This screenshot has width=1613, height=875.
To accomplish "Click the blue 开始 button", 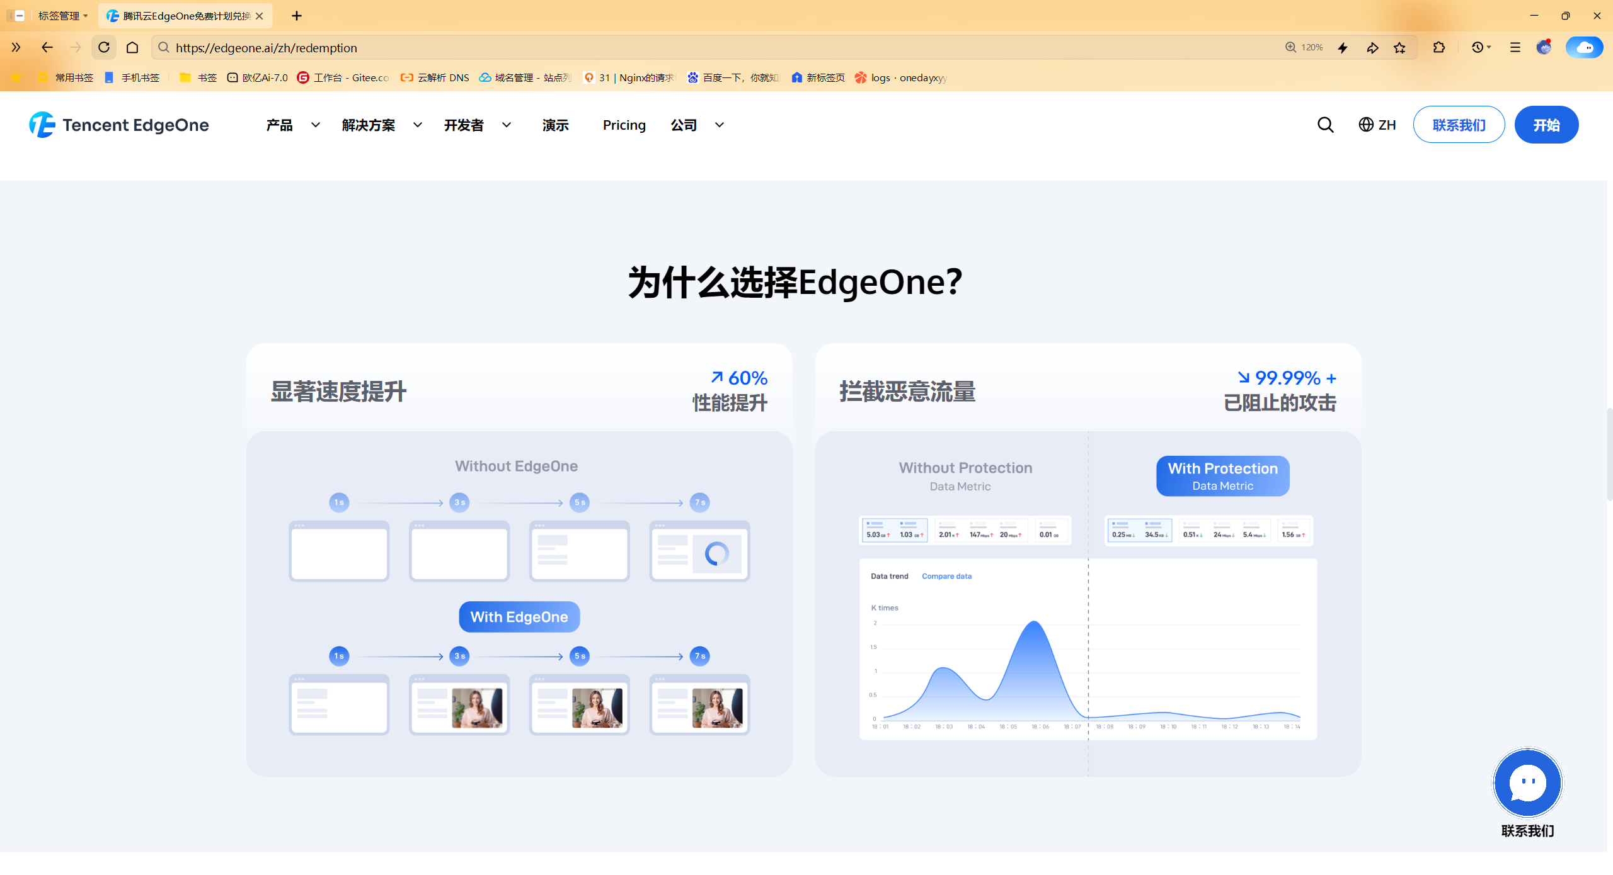I will coord(1546,125).
